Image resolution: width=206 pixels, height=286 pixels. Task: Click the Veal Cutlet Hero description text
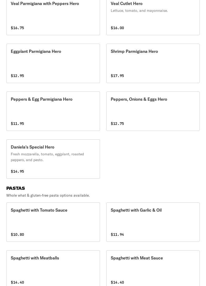click(x=139, y=11)
